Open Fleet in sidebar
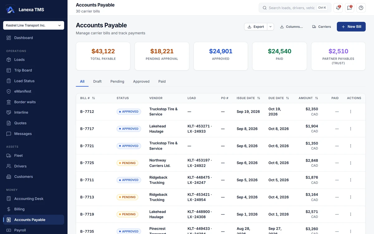 pyautogui.click(x=34, y=155)
